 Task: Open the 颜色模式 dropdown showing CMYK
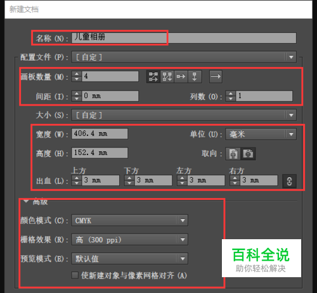(x=129, y=221)
